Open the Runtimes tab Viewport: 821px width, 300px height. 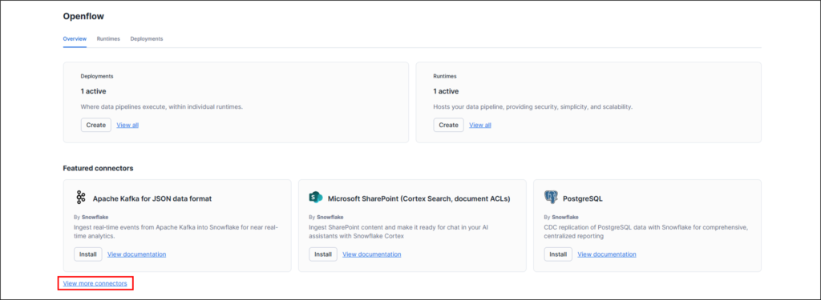tap(108, 38)
